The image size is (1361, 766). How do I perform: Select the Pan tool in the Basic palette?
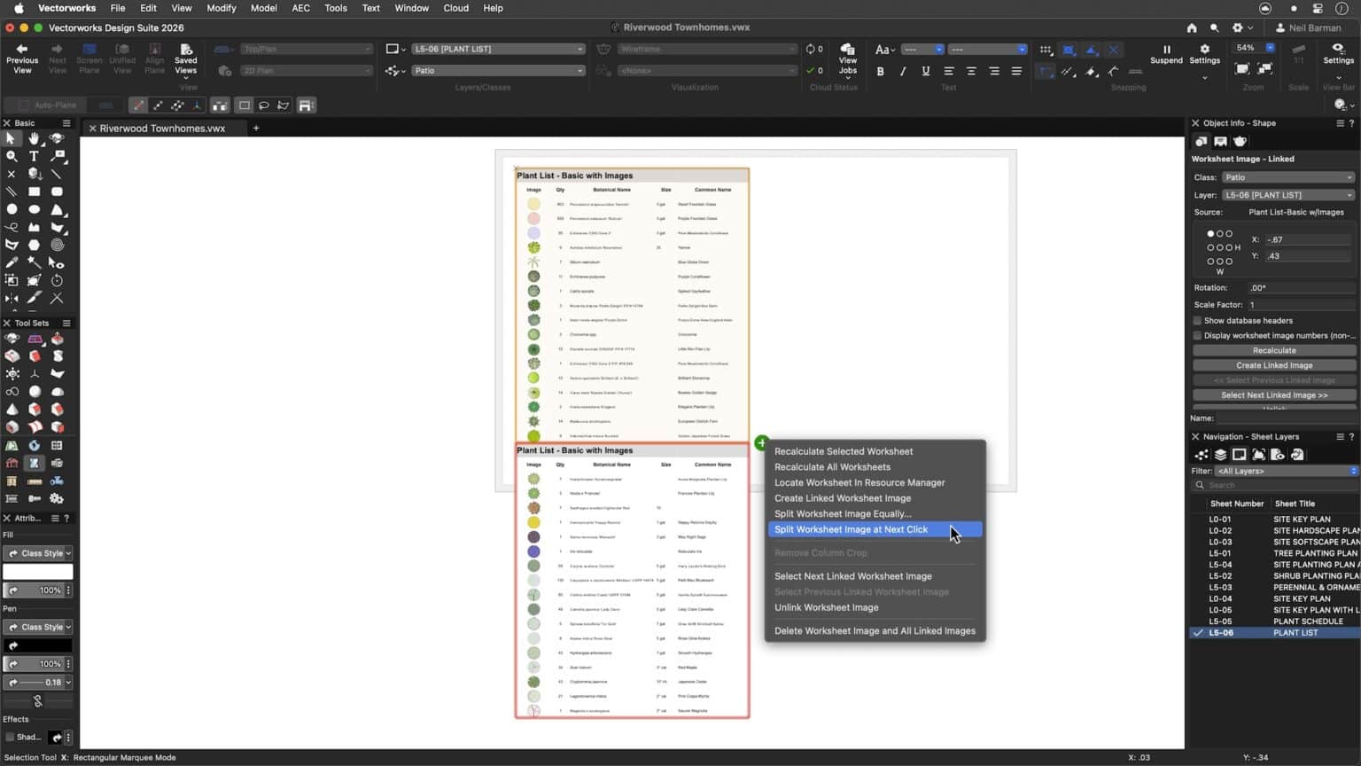coord(34,138)
